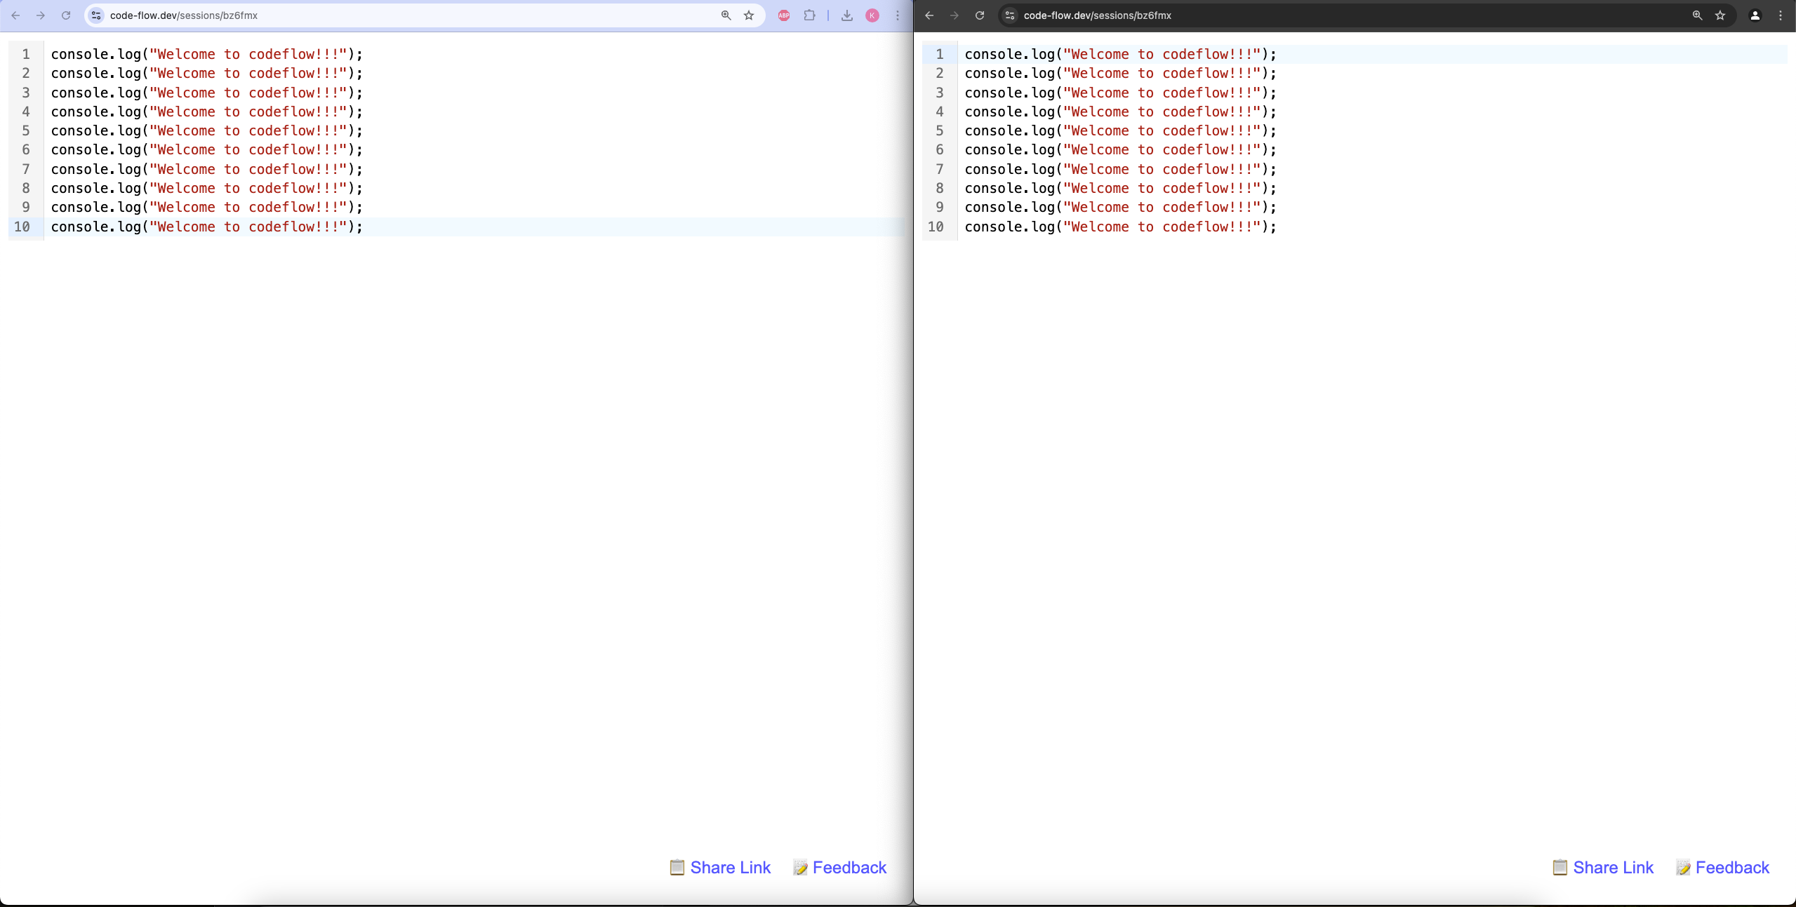This screenshot has width=1796, height=907.
Task: Open three-dot menu in left browser window
Action: pos(898,15)
